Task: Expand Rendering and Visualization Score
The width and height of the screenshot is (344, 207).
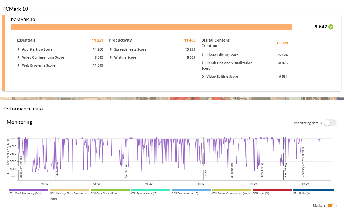Action: (x=203, y=63)
